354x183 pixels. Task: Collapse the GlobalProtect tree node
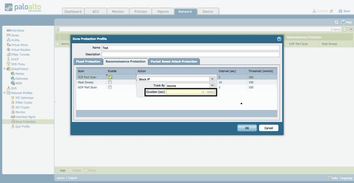[4, 69]
